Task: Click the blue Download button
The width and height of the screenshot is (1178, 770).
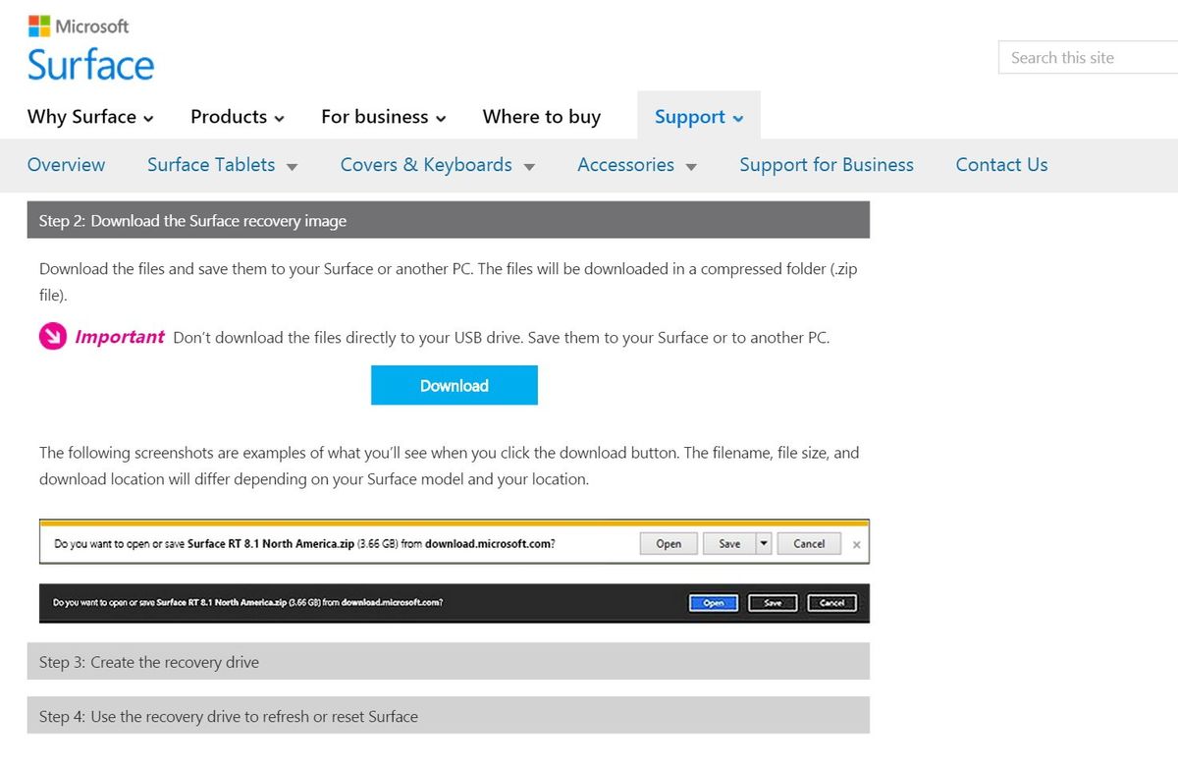Action: (x=454, y=385)
